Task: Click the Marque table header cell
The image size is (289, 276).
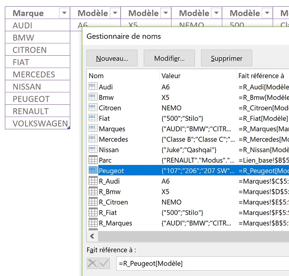Action: 38,13
